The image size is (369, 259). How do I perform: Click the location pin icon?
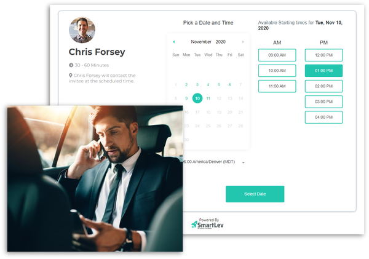(x=70, y=75)
